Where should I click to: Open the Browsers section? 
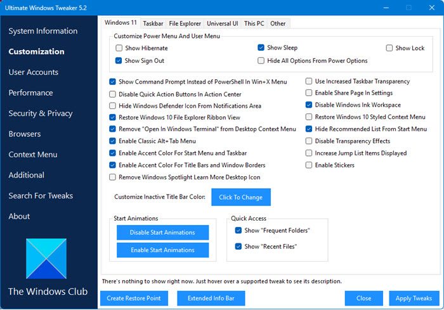[25, 134]
